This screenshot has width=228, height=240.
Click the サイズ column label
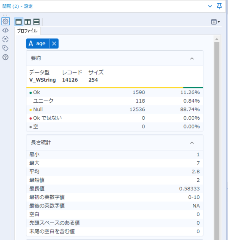[x=96, y=72]
